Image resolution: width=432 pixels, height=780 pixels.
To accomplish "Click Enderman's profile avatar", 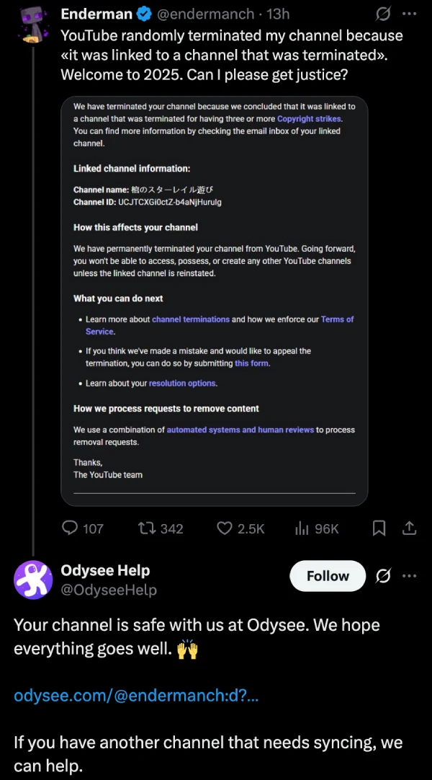I will [30, 21].
